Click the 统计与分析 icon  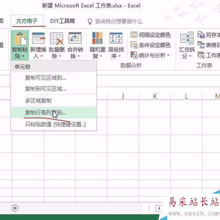tap(134, 55)
